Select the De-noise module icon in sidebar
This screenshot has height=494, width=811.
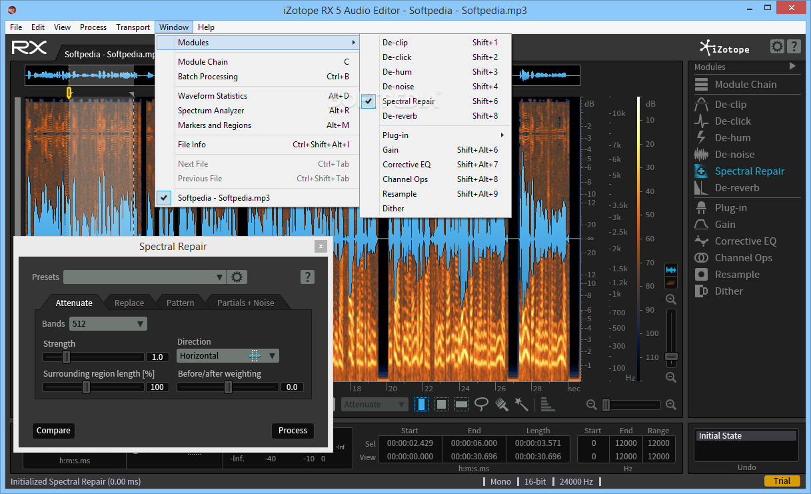click(x=701, y=155)
